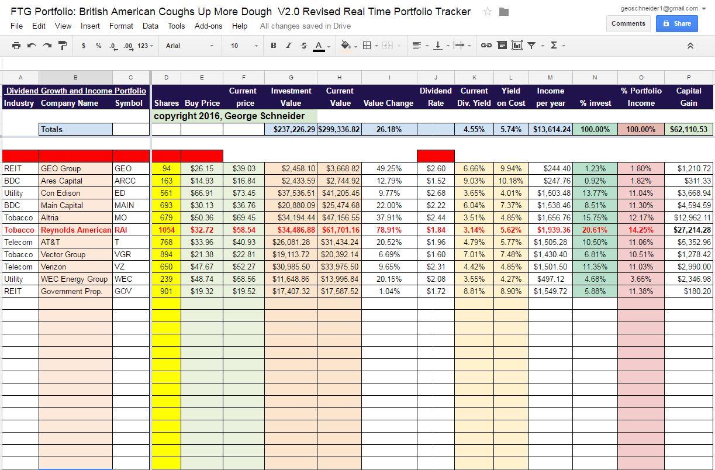Select the 'copyright 2016, George Schneider' cell
The image size is (715, 470).
point(234,116)
